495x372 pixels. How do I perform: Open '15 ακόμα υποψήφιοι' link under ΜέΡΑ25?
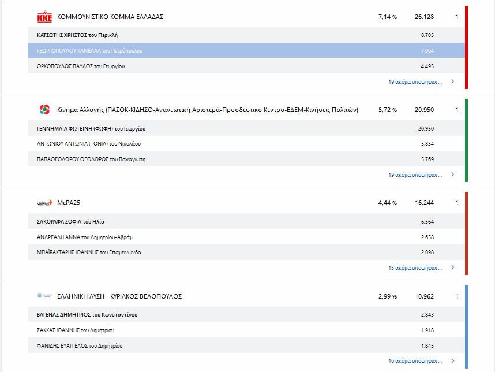[415, 267]
